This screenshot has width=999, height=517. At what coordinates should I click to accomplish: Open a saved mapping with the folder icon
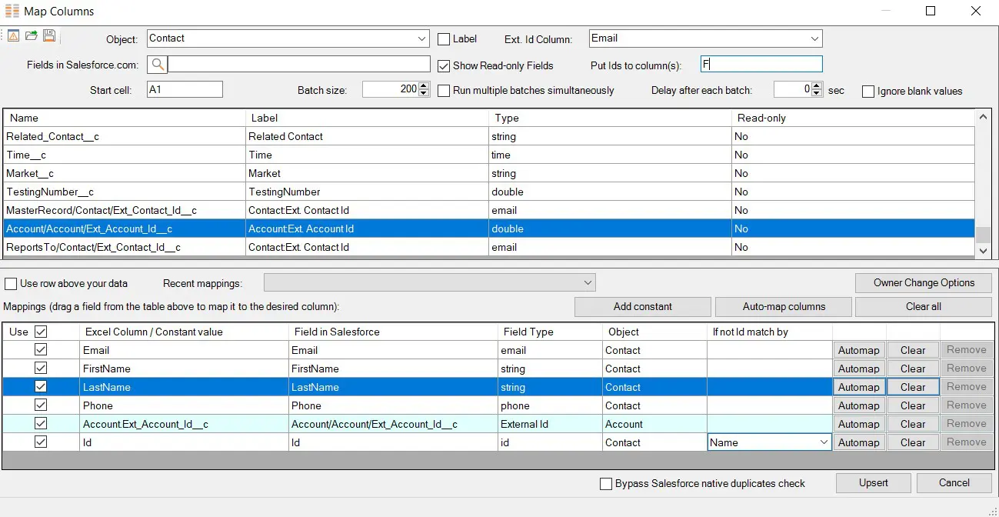point(32,36)
